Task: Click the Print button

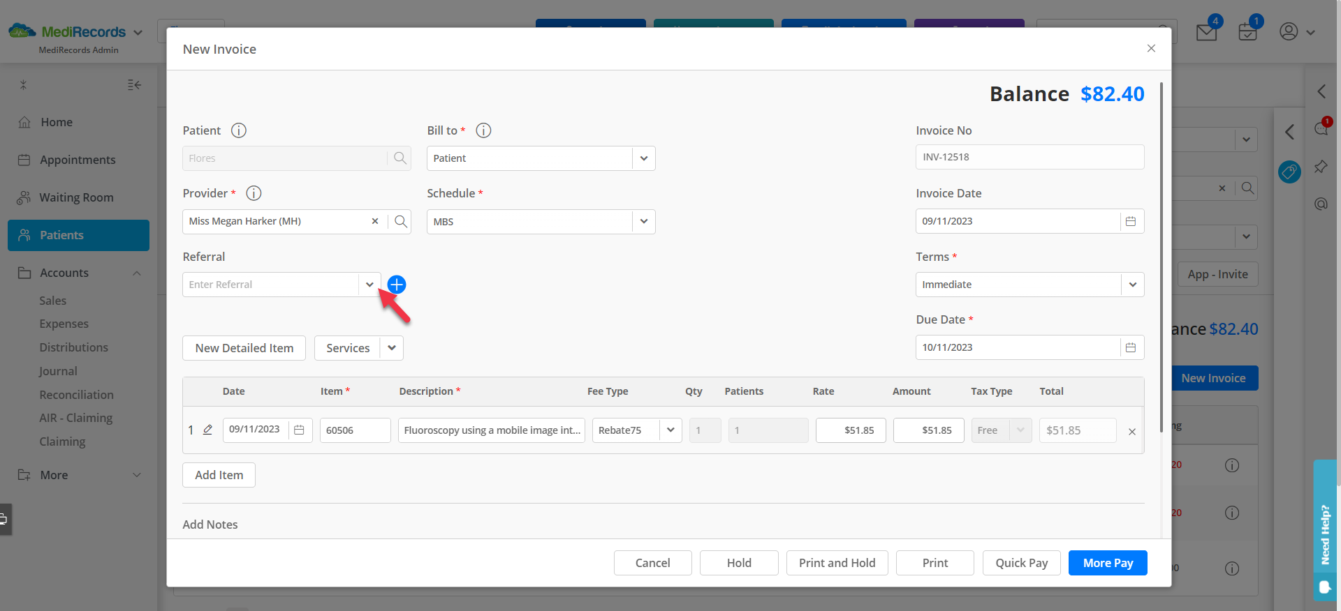Action: coord(935,563)
